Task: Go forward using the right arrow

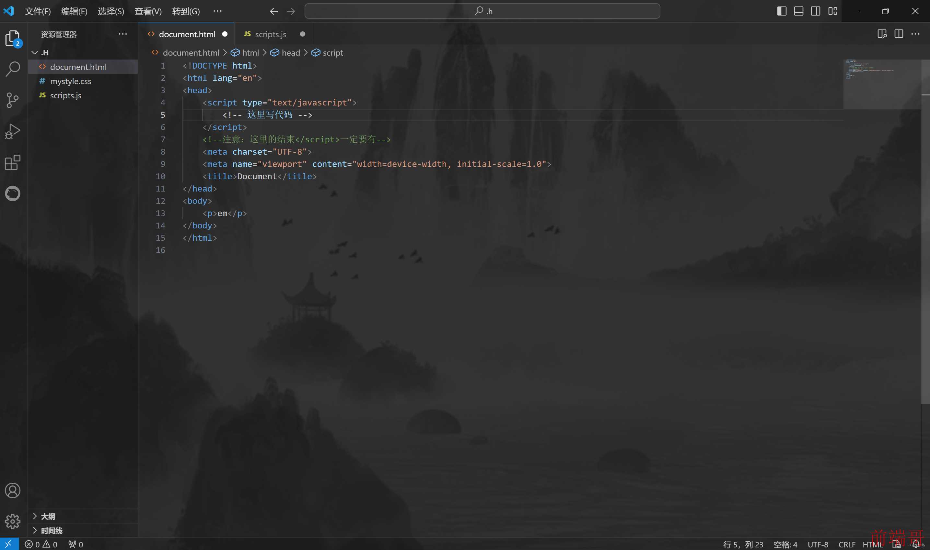Action: [291, 11]
